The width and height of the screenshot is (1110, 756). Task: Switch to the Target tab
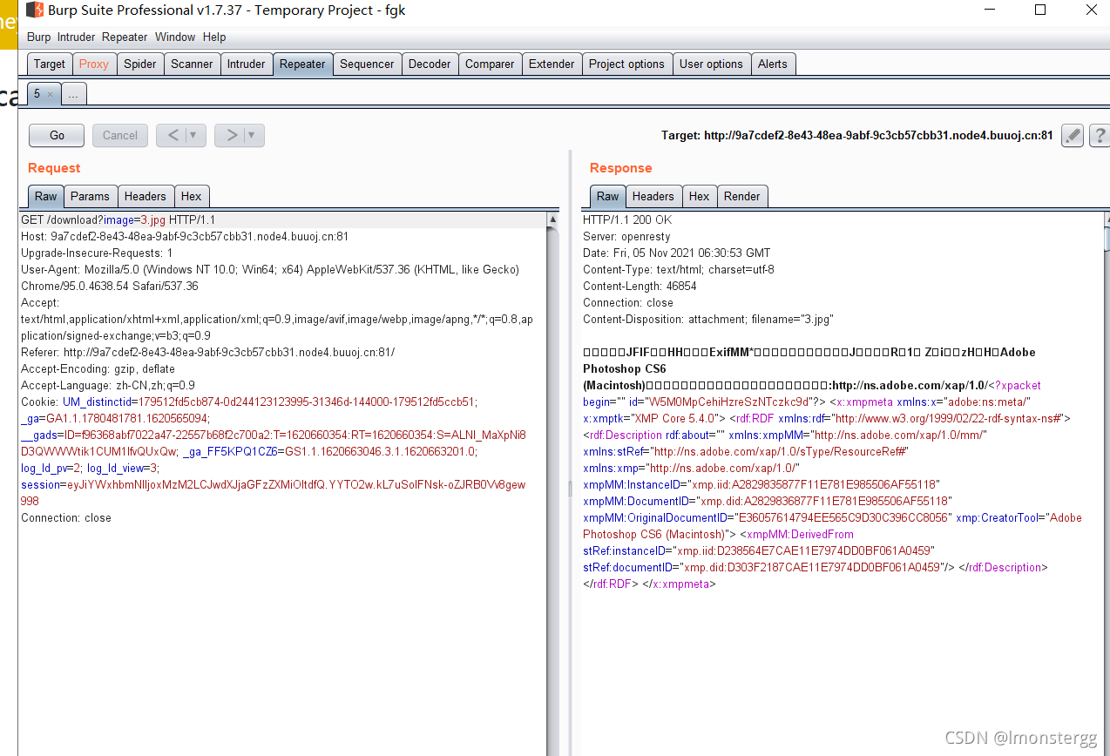pos(50,64)
